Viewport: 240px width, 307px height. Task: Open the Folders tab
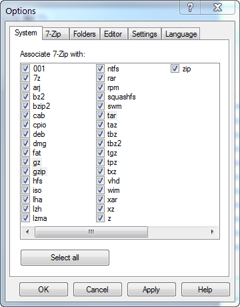85,34
